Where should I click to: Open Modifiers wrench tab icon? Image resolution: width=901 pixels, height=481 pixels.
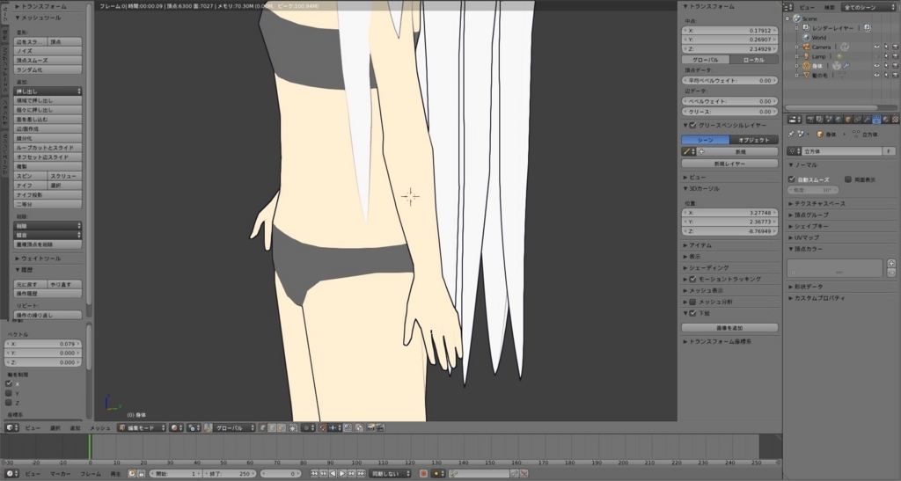[x=867, y=120]
